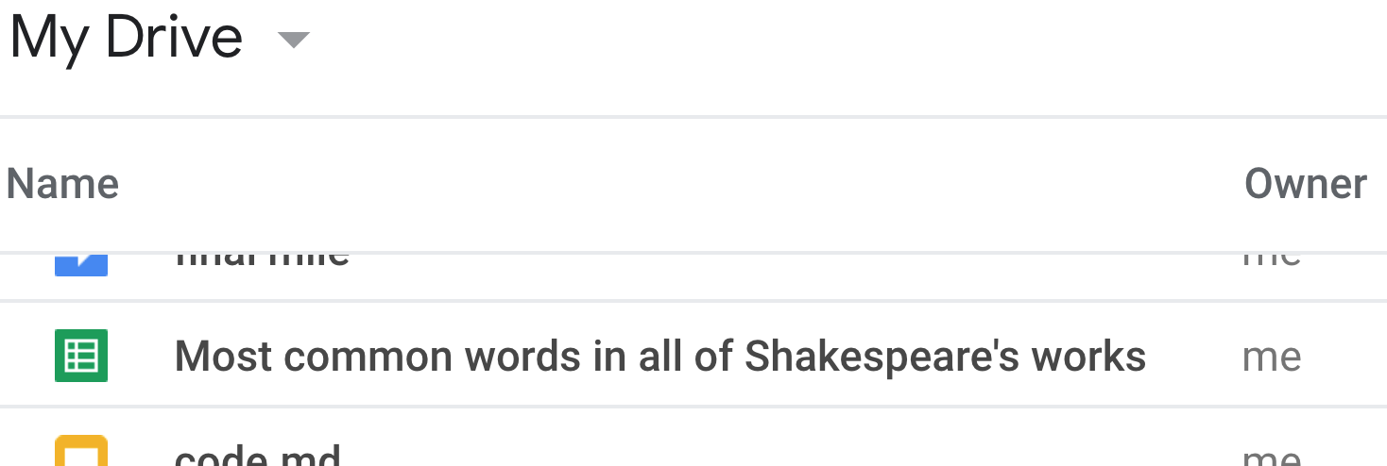Select the Most common words in Shakespeare's works file
1387x466 pixels.
[659, 357]
